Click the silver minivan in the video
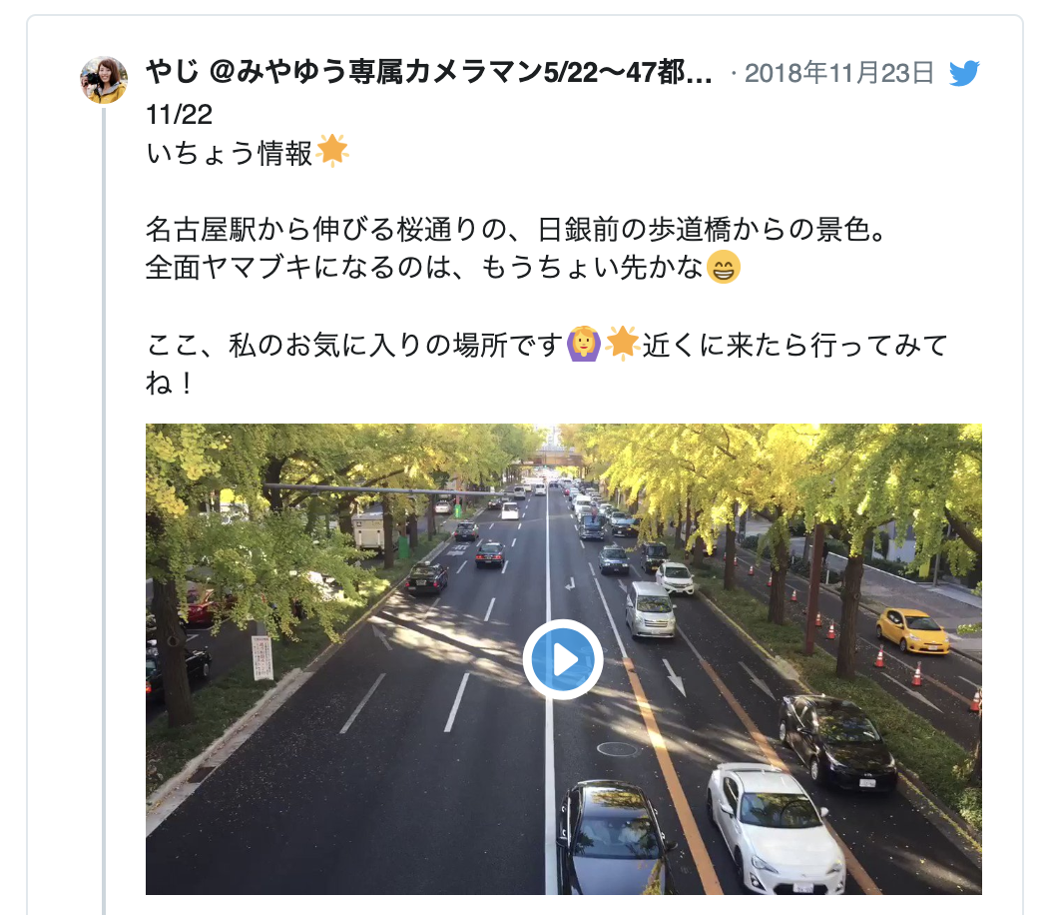Image resolution: width=1054 pixels, height=915 pixels. point(650,610)
